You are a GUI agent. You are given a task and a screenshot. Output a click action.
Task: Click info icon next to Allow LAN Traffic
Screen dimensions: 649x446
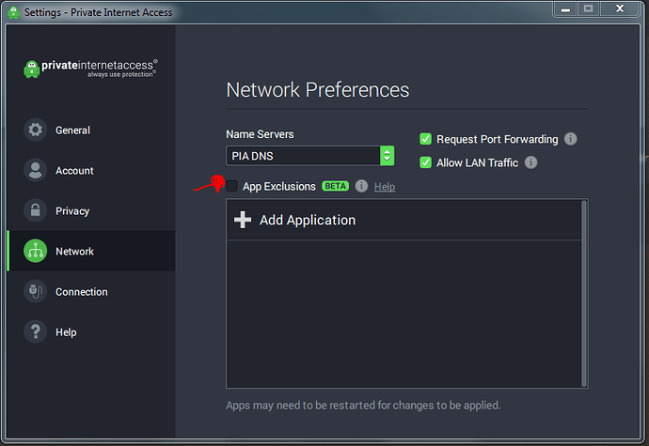click(x=530, y=162)
